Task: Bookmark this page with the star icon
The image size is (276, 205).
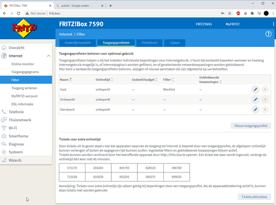Action: (x=230, y=13)
